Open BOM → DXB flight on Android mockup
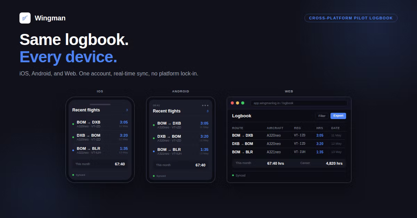417x218 pixels. pos(181,125)
